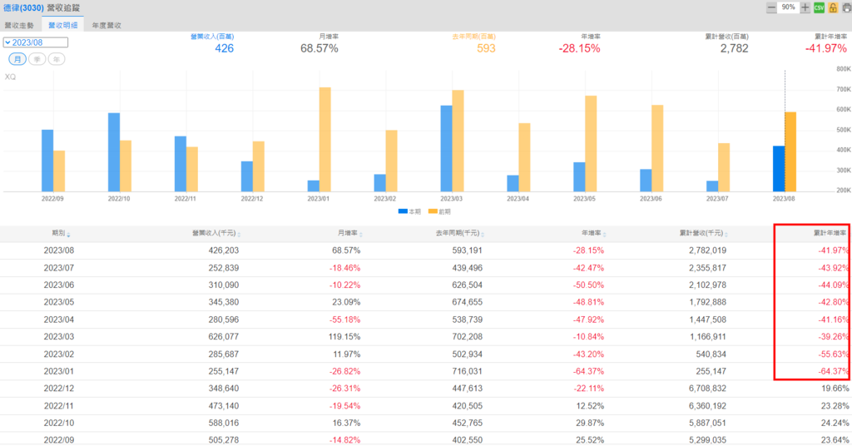Click cumulative growth value 19.66%

pos(835,389)
